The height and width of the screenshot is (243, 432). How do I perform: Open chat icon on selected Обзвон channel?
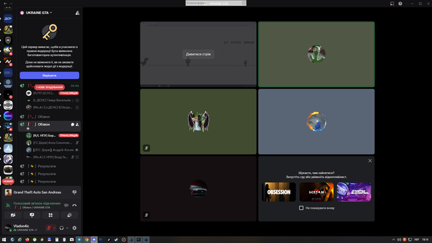[x=72, y=124]
